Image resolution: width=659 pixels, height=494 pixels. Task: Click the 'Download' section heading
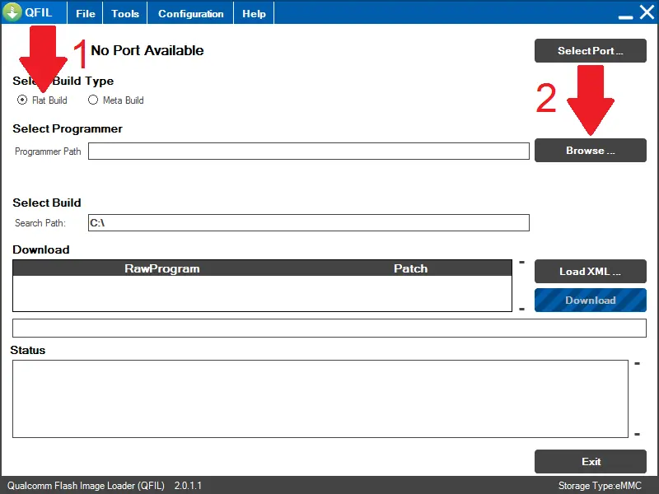[x=40, y=249]
